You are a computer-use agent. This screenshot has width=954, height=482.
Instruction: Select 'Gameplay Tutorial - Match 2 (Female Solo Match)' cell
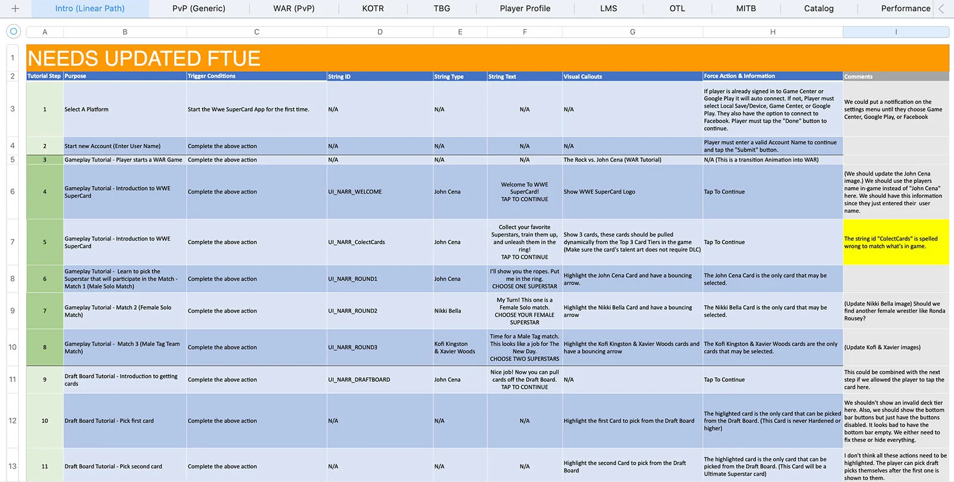[x=125, y=311]
